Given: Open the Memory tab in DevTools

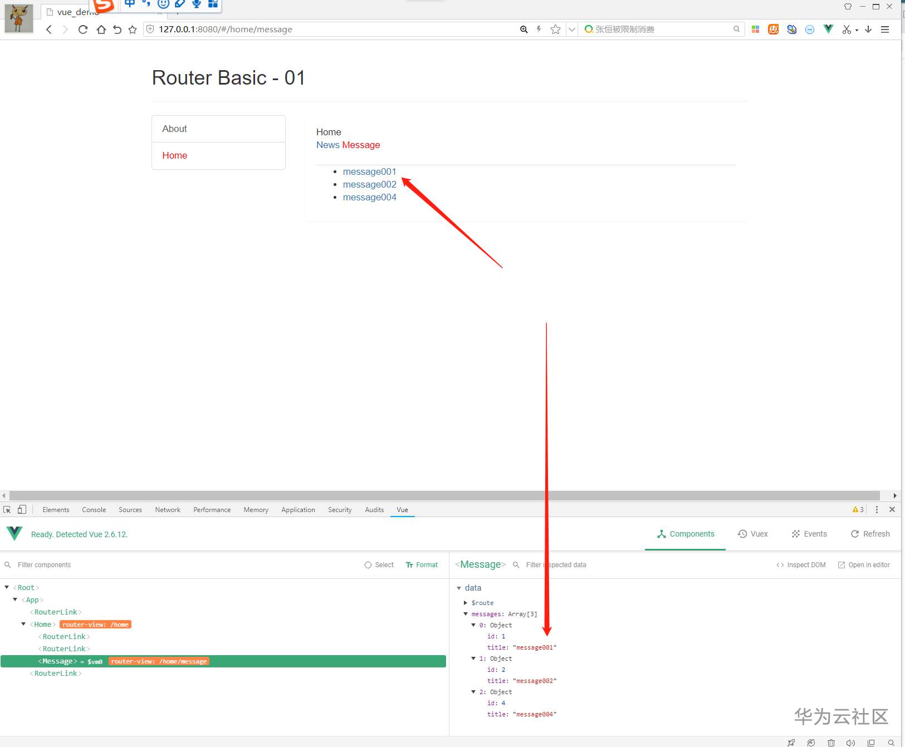Looking at the screenshot, I should click(x=256, y=510).
